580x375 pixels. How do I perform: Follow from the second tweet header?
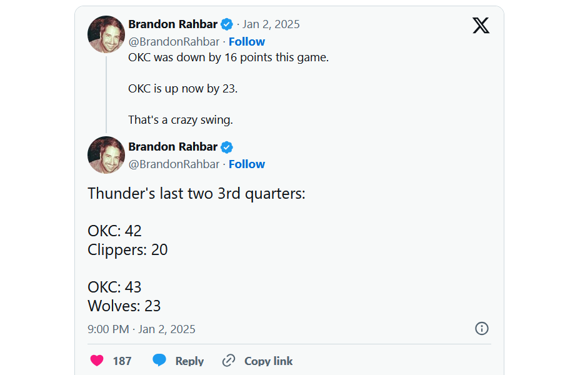(246, 164)
